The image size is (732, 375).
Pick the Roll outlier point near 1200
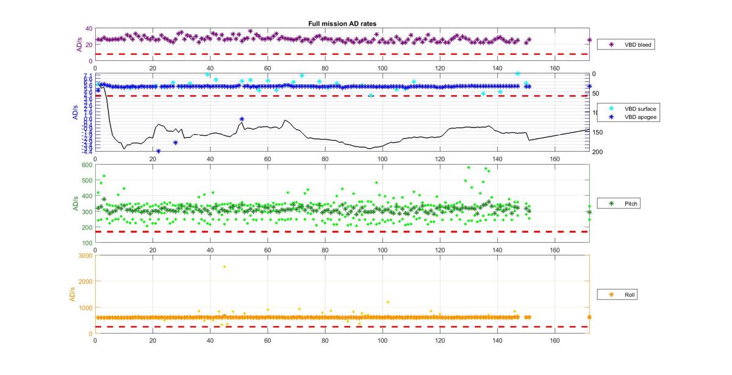388,302
